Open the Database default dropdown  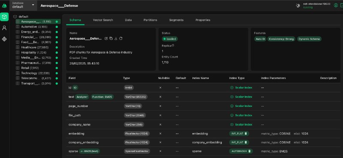[x=23, y=5]
